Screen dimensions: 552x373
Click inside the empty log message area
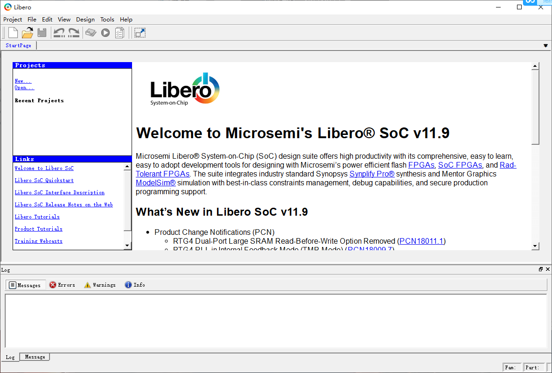pyautogui.click(x=276, y=321)
